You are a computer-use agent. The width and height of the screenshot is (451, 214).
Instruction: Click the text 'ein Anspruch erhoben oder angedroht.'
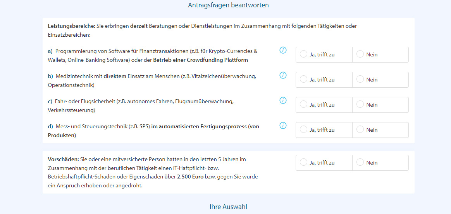(x=95, y=185)
